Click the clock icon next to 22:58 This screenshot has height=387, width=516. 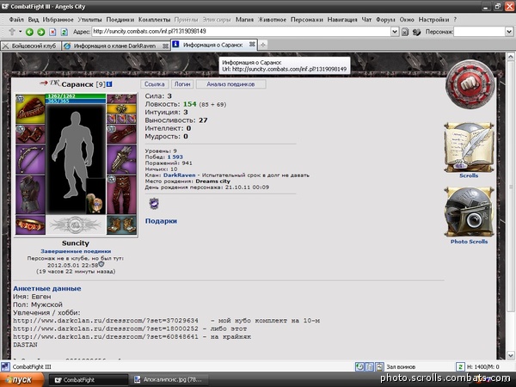tap(101, 264)
